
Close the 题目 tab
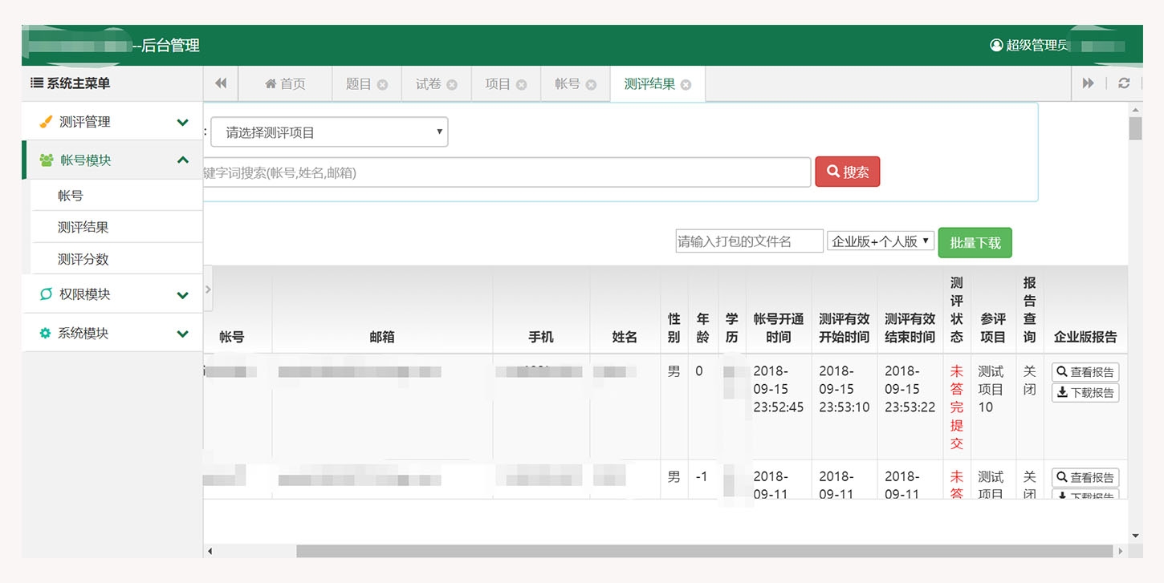pyautogui.click(x=382, y=85)
